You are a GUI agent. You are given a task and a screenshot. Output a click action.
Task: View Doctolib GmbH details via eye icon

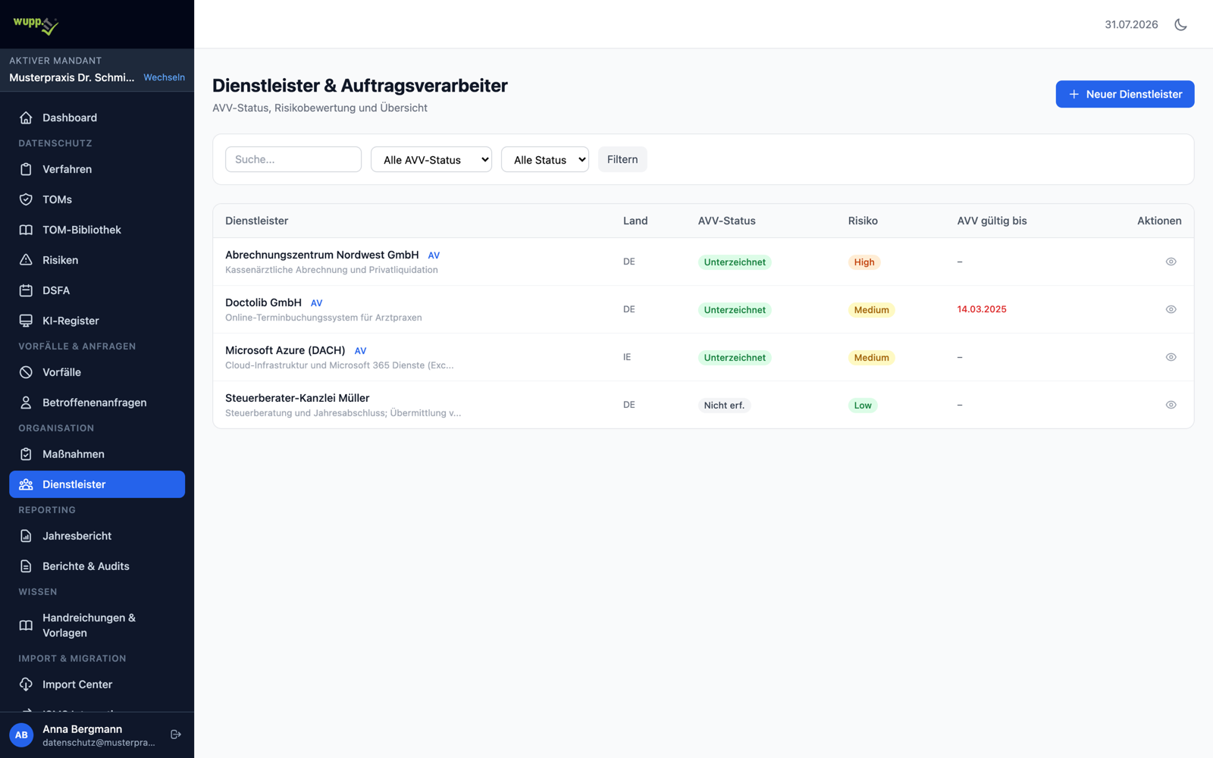(1171, 309)
